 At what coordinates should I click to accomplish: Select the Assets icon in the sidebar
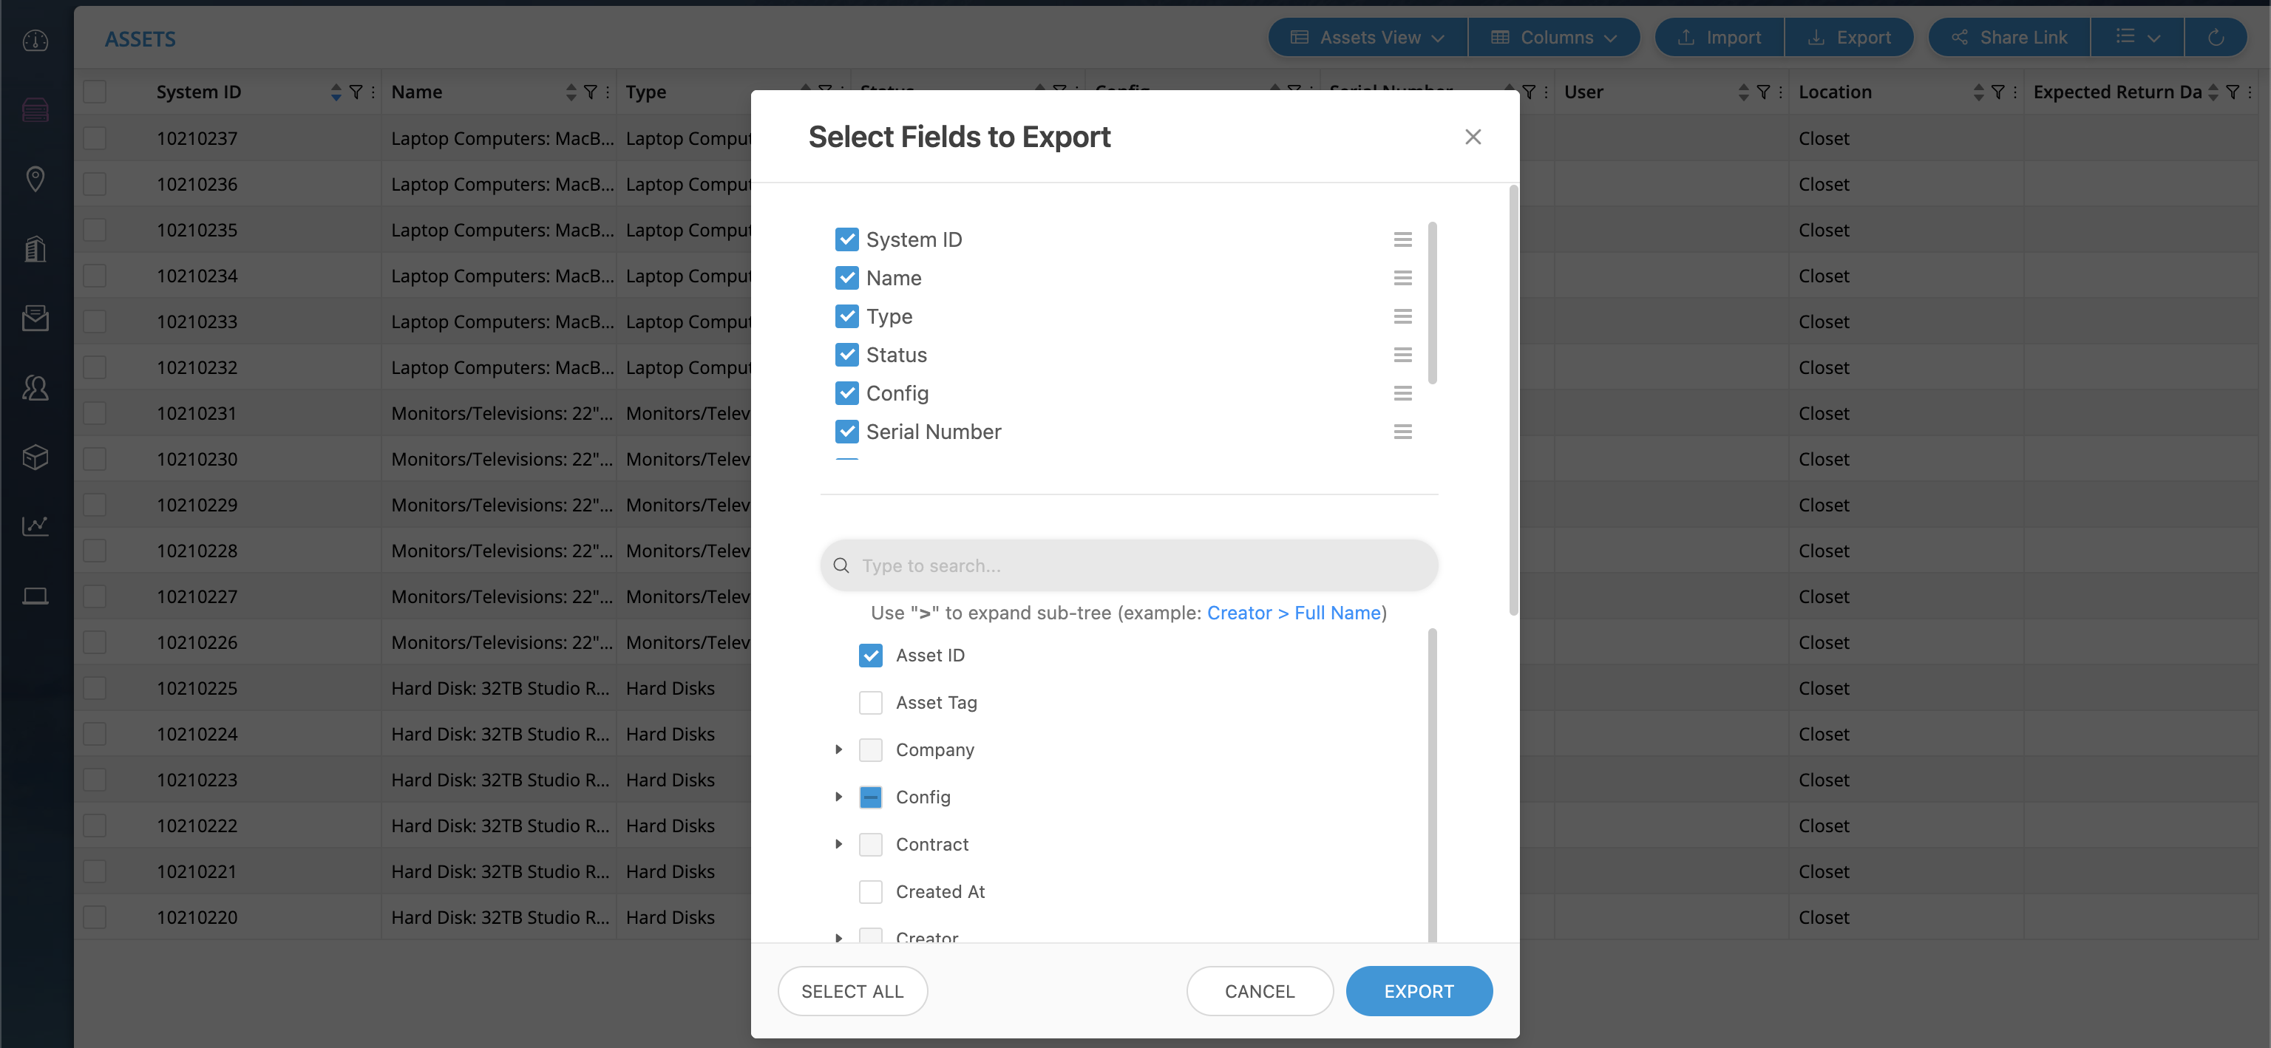click(x=35, y=109)
